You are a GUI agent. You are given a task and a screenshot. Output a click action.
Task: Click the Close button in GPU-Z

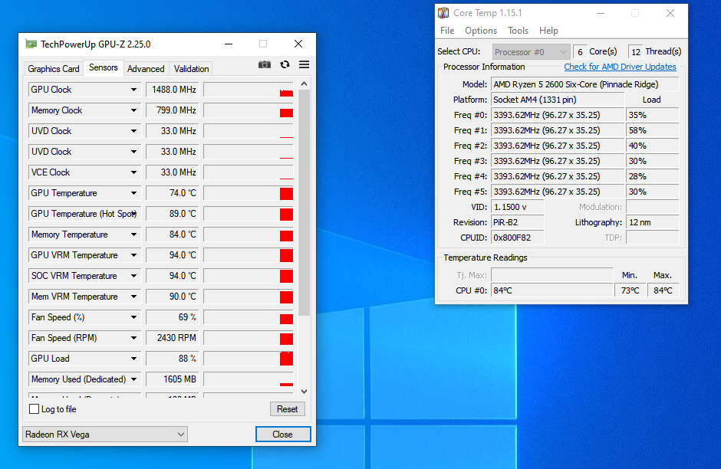pos(283,434)
